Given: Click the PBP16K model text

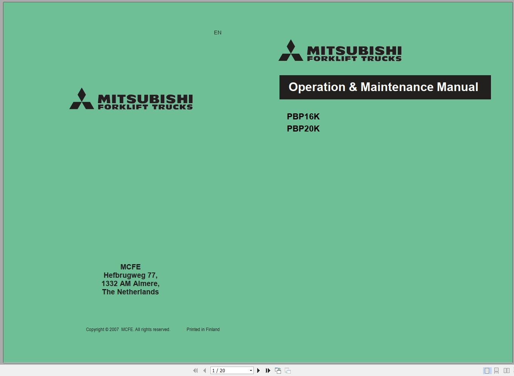Looking at the screenshot, I should coord(303,117).
